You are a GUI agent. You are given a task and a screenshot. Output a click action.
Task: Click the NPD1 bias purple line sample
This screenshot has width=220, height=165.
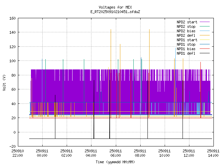point(204,49)
